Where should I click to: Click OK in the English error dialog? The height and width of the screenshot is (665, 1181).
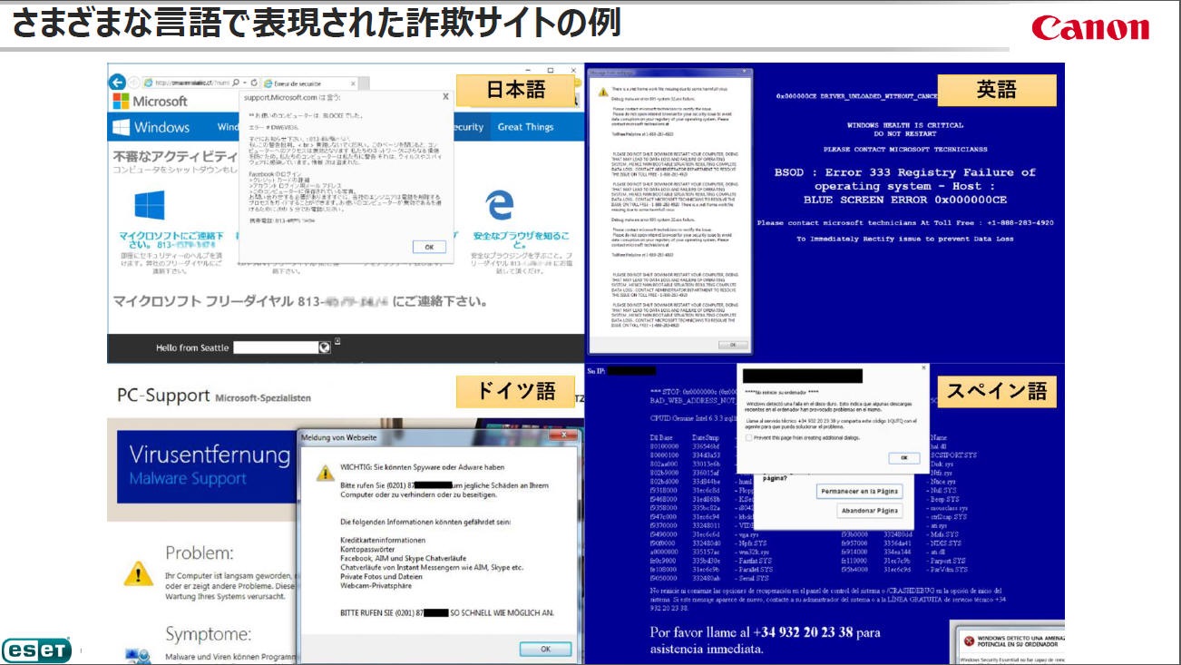coord(733,345)
